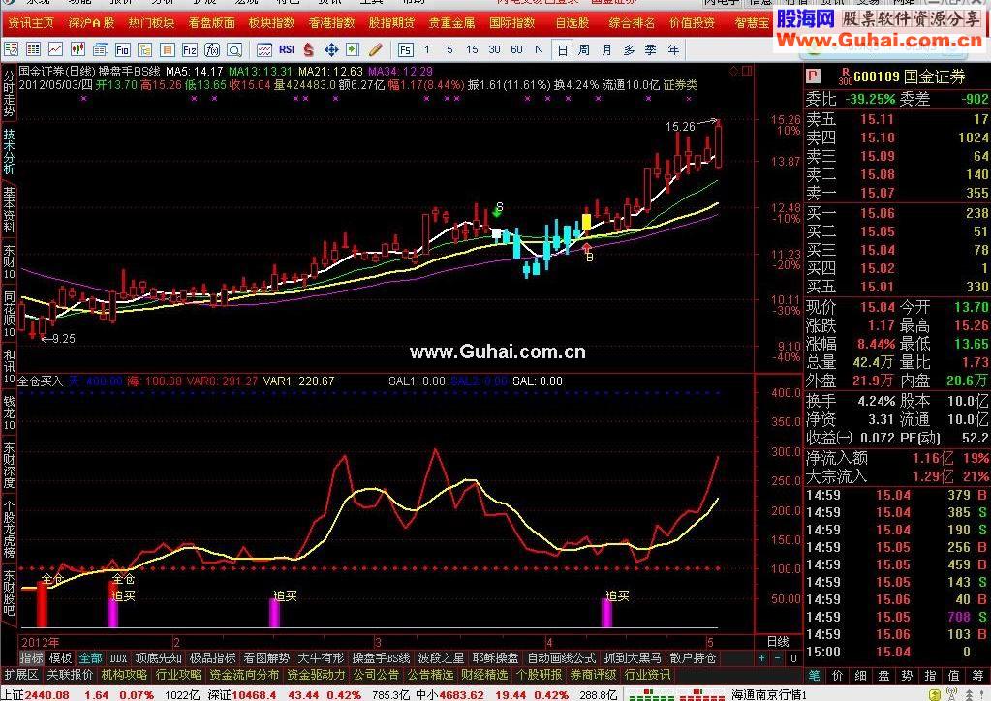Viewport: 991px width, 701px height.
Task: Click the 上证 index value 2440.08
Action: 47,694
